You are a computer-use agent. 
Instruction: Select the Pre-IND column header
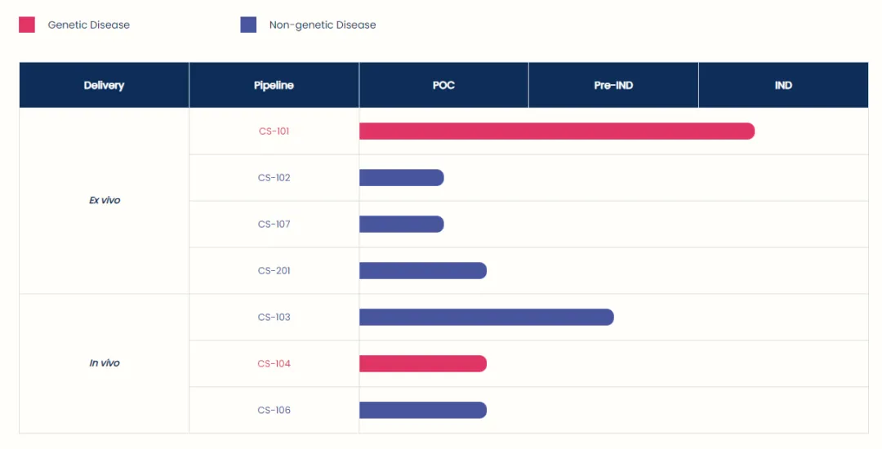(x=613, y=85)
